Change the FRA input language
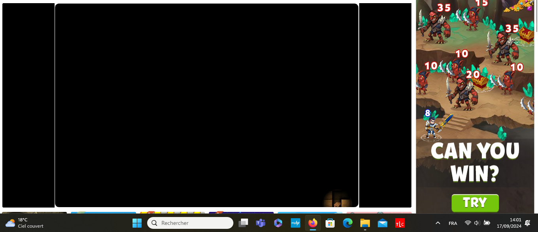The image size is (538, 232). [453, 223]
